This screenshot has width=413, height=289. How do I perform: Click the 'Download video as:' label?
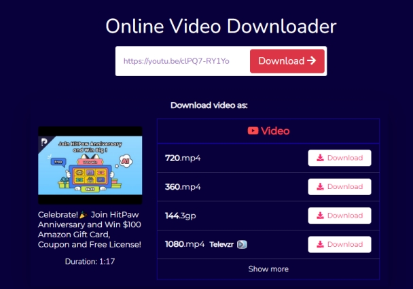tap(209, 105)
